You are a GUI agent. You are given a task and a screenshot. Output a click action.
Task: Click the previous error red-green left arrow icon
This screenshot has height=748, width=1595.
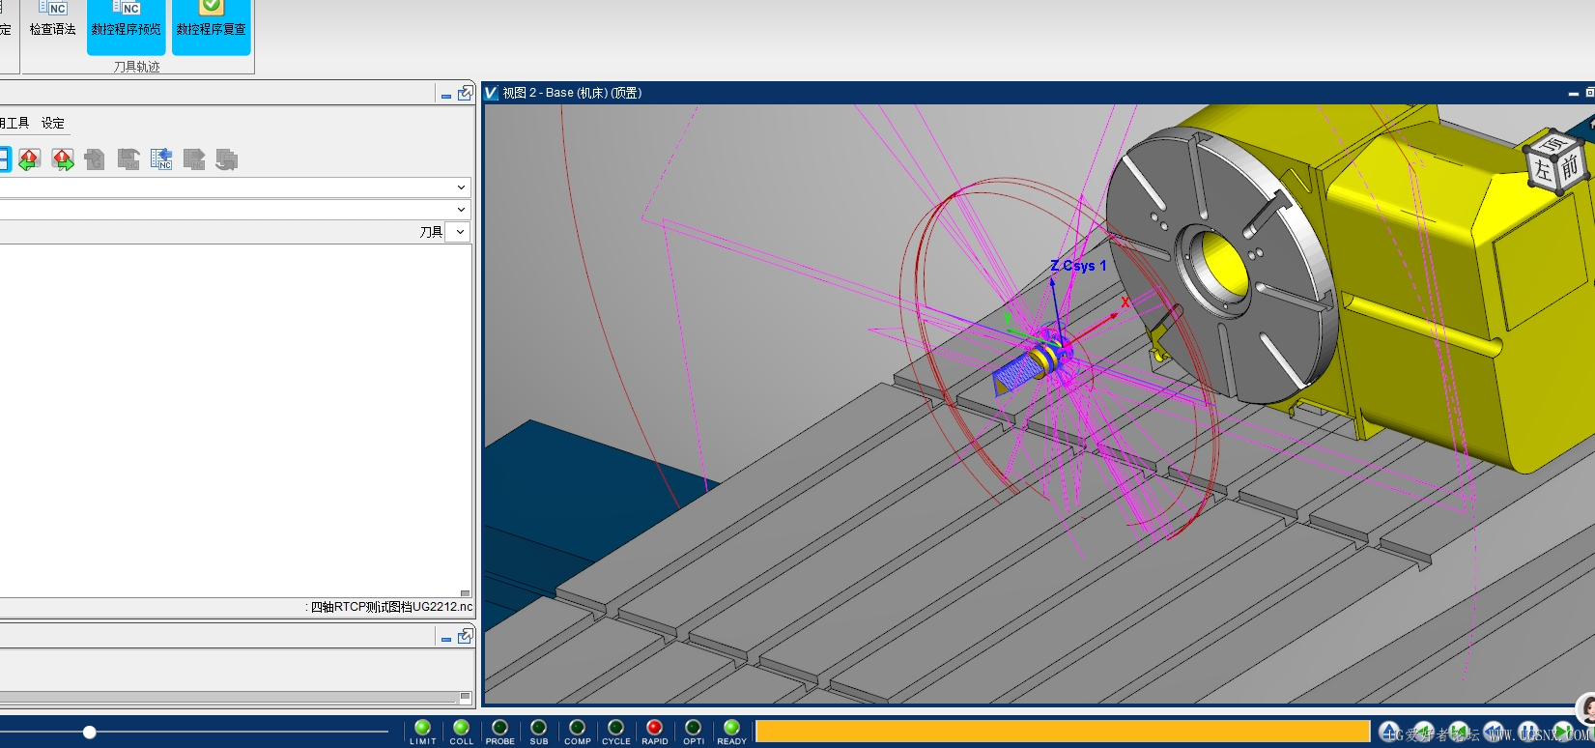click(x=29, y=159)
